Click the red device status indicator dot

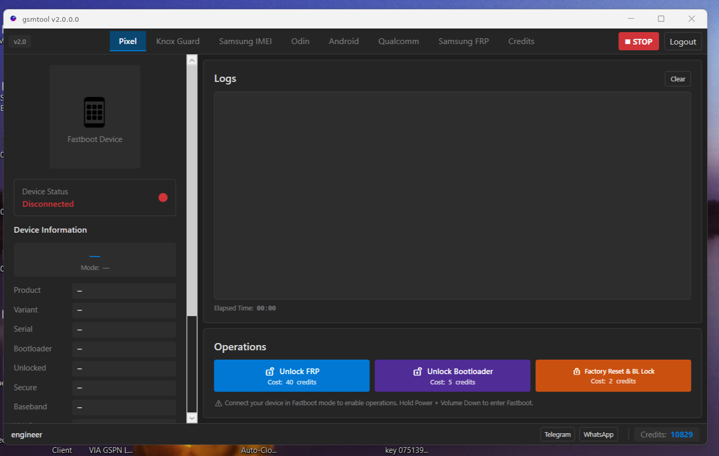(163, 197)
